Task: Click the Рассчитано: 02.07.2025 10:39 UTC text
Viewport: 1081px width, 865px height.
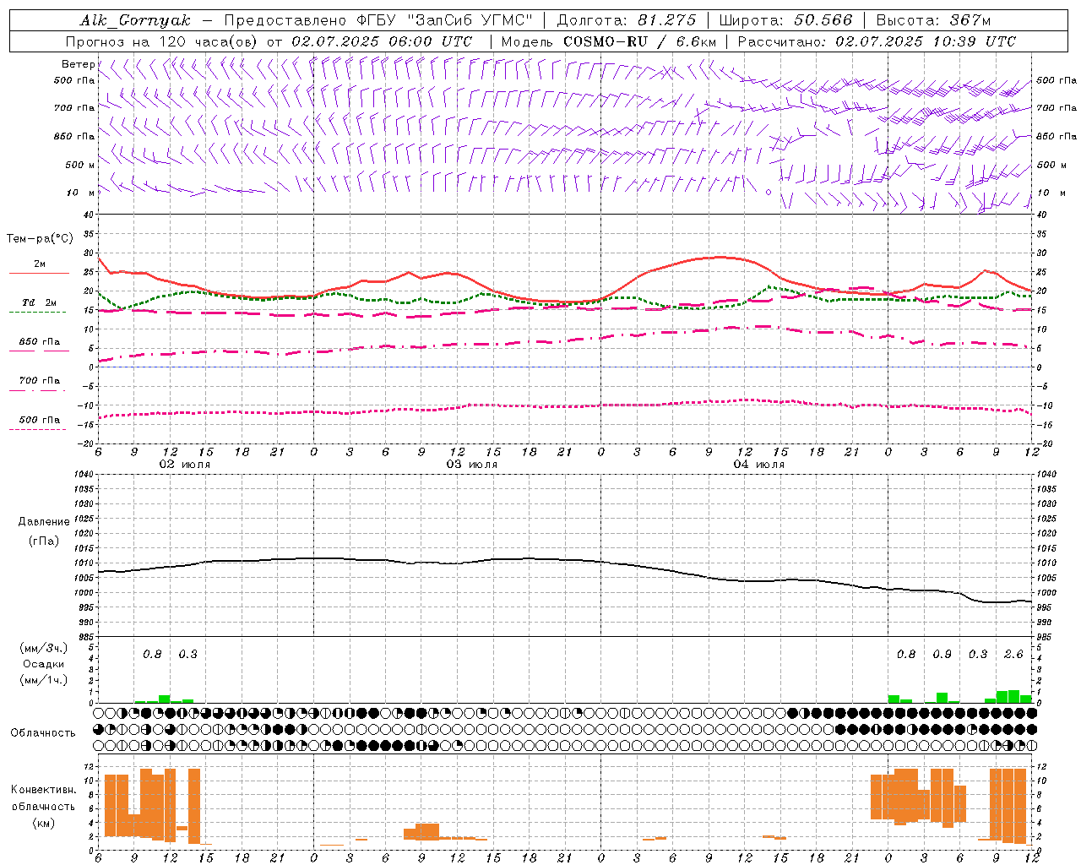Action: point(877,41)
